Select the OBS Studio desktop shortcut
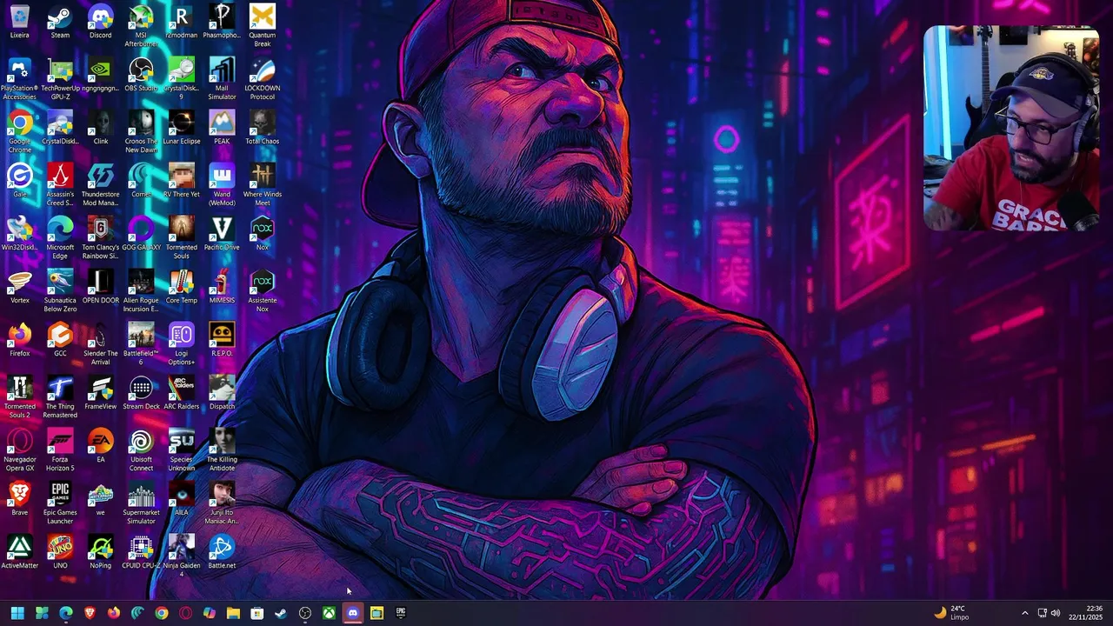 click(141, 76)
